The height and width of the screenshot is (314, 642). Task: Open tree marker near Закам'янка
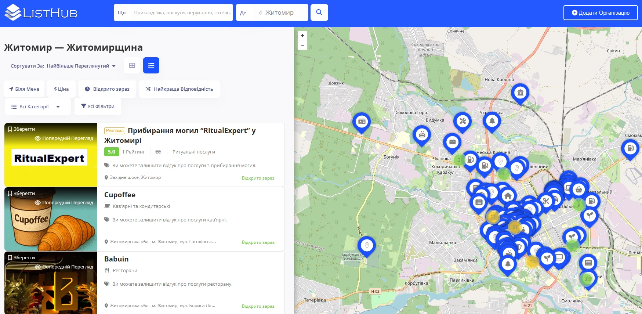(x=508, y=264)
